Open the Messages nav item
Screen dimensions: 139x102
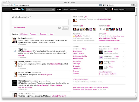coord(73,9)
